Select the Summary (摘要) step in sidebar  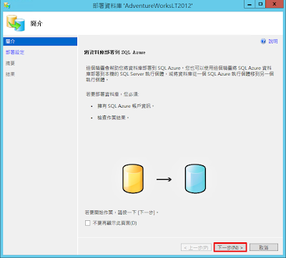click(10, 63)
